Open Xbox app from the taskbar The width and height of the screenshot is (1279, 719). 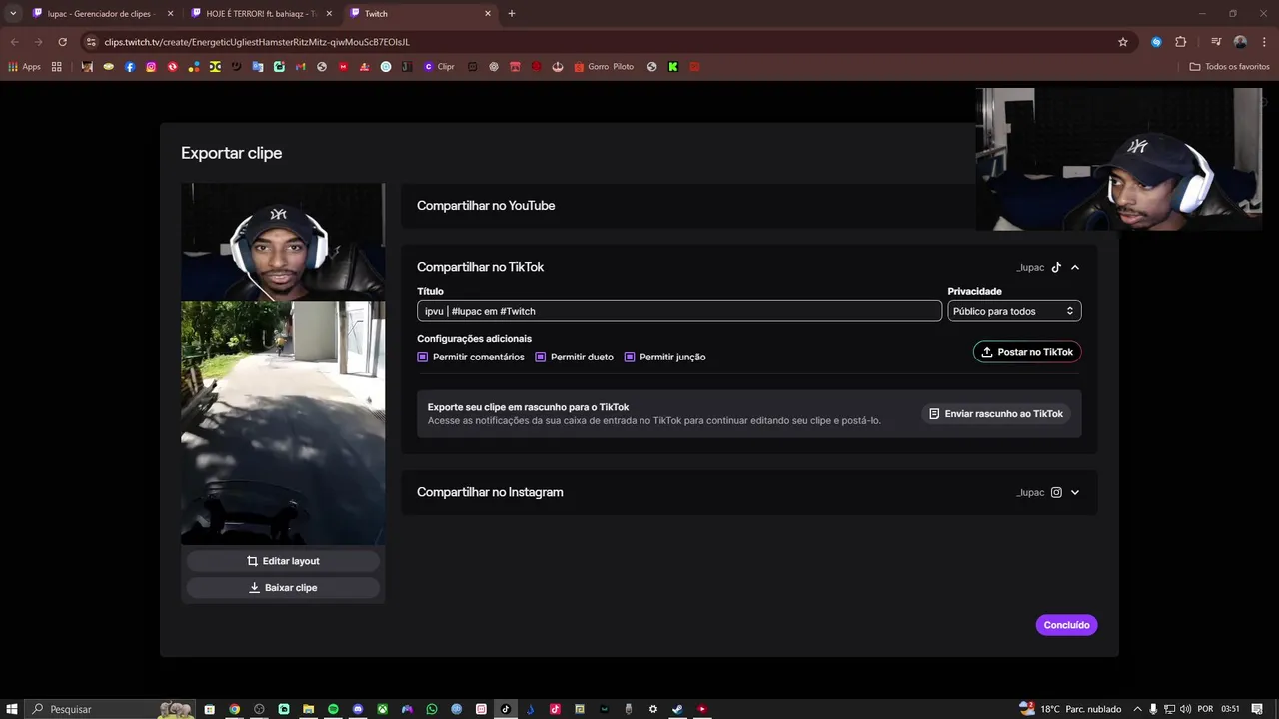[x=382, y=709]
